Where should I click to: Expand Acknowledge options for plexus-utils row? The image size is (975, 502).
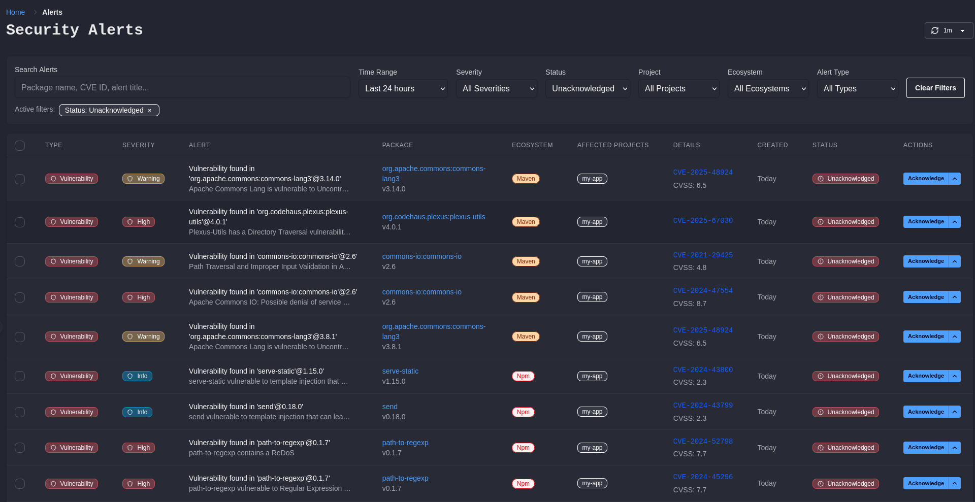(955, 222)
